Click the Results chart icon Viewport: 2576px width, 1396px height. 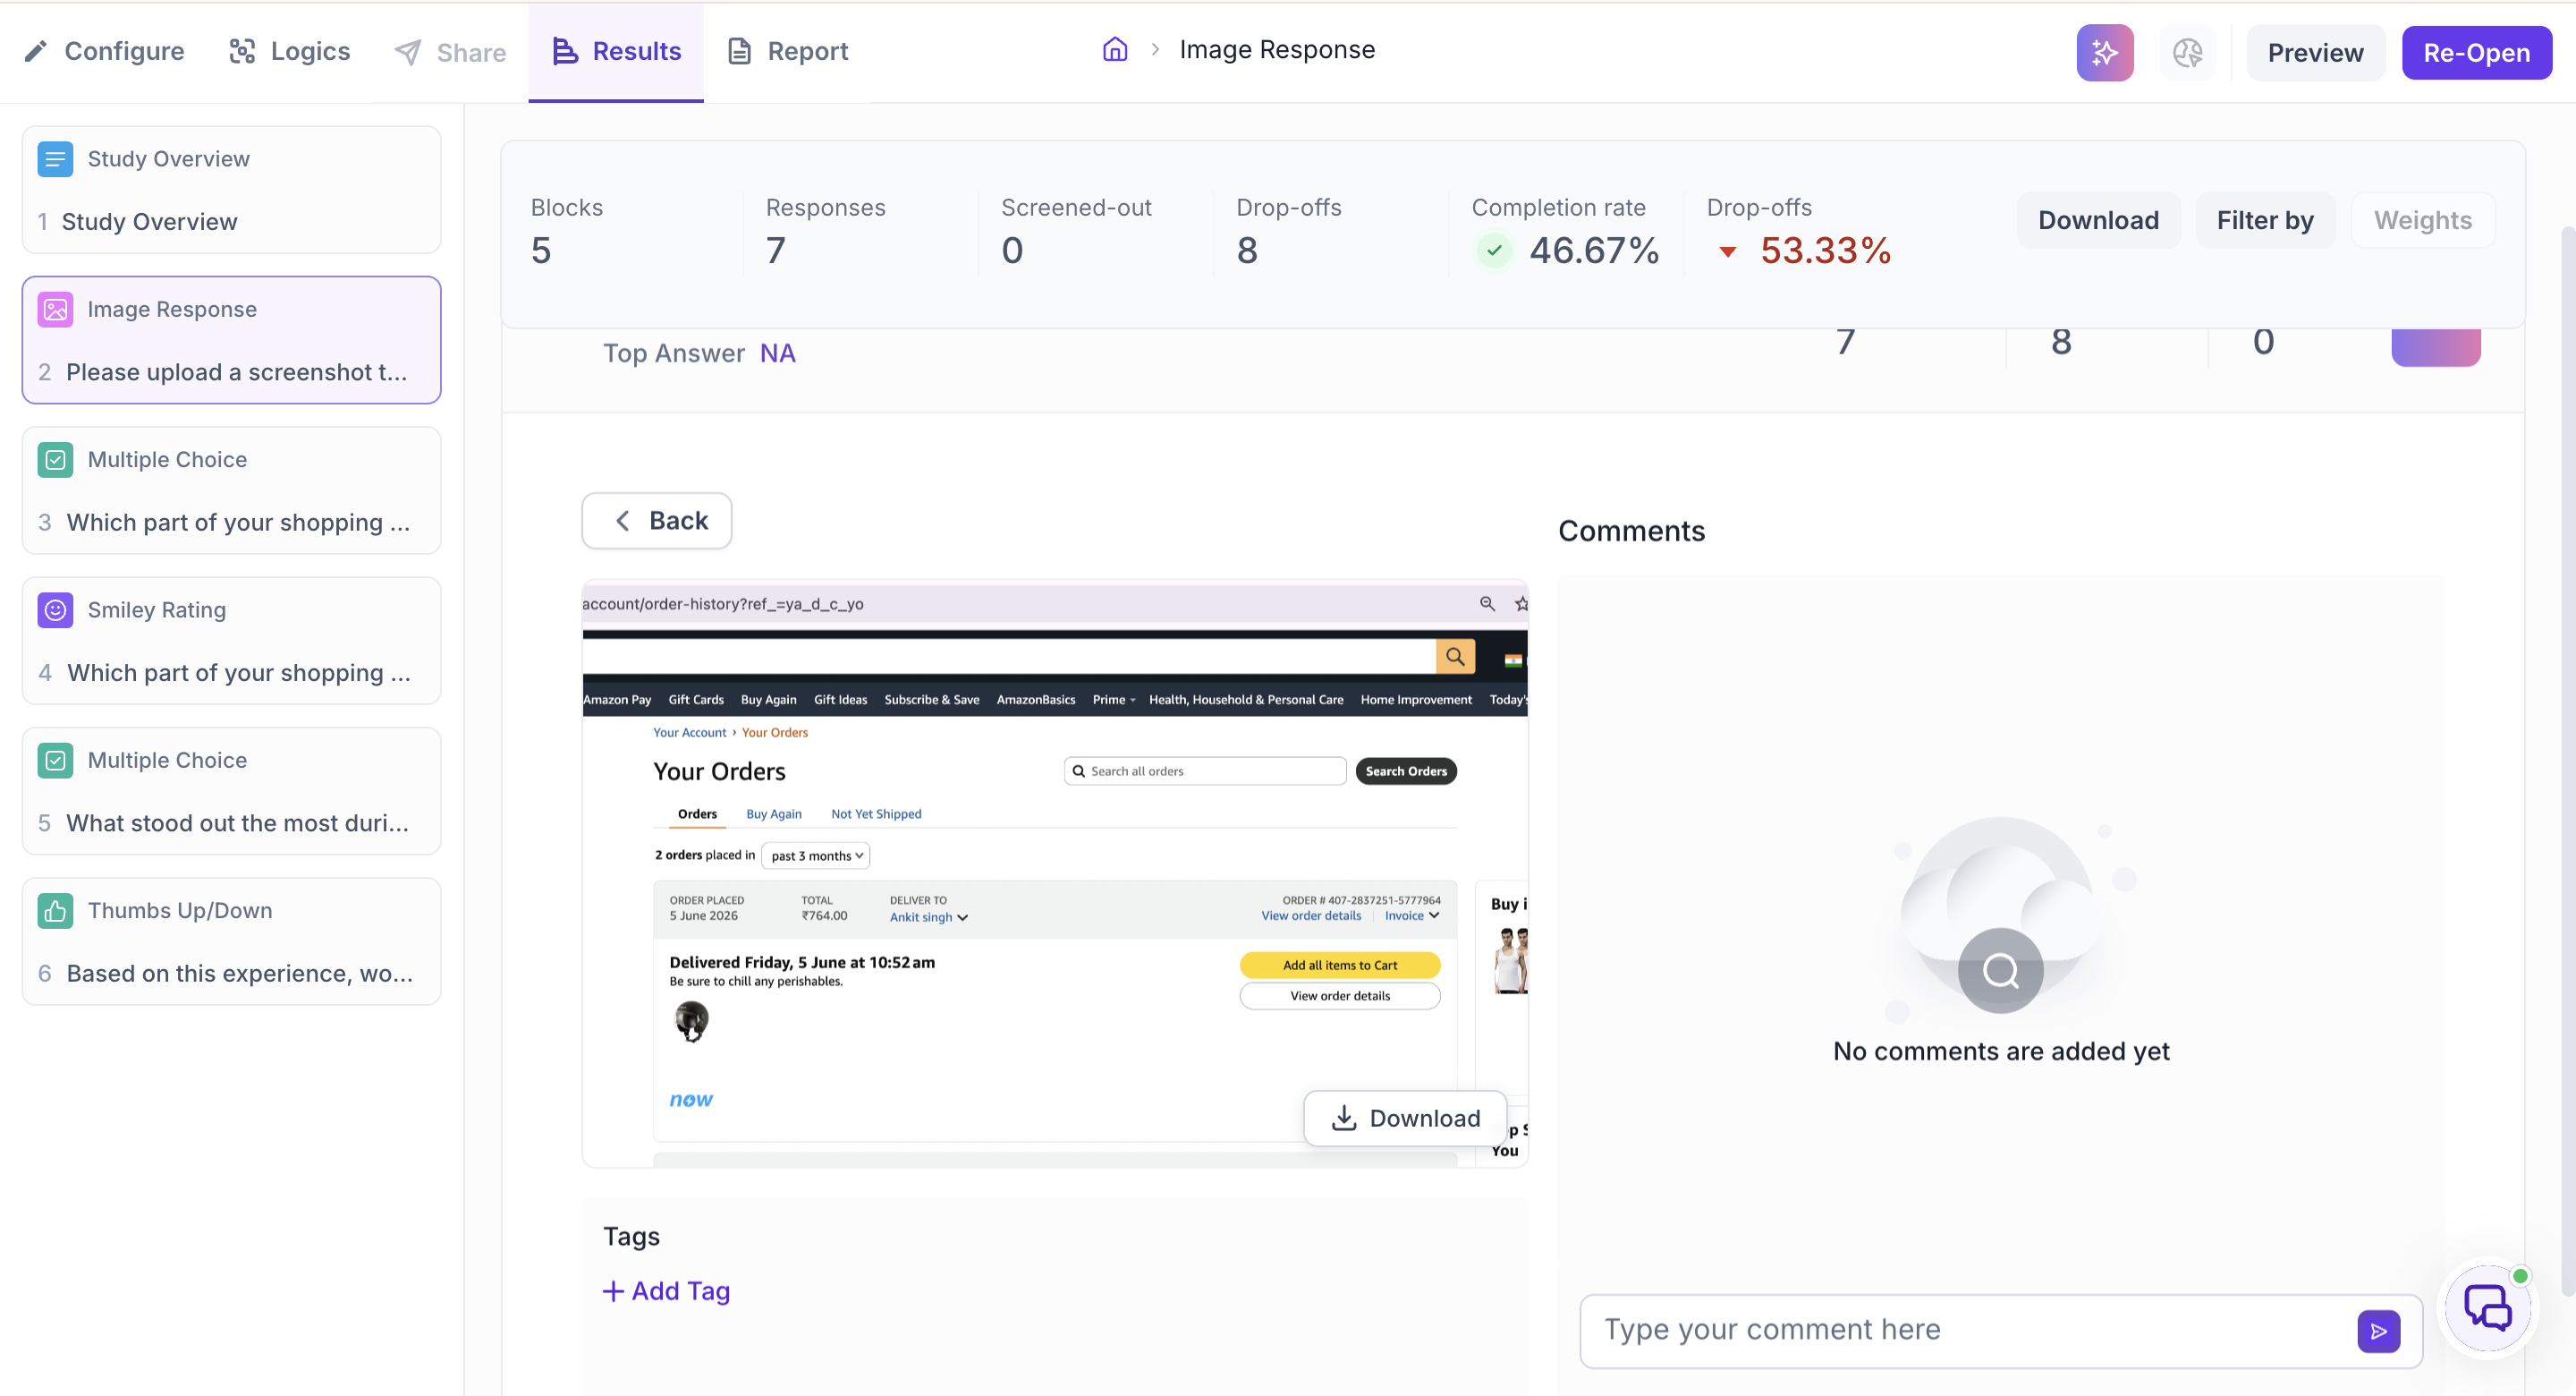point(565,51)
